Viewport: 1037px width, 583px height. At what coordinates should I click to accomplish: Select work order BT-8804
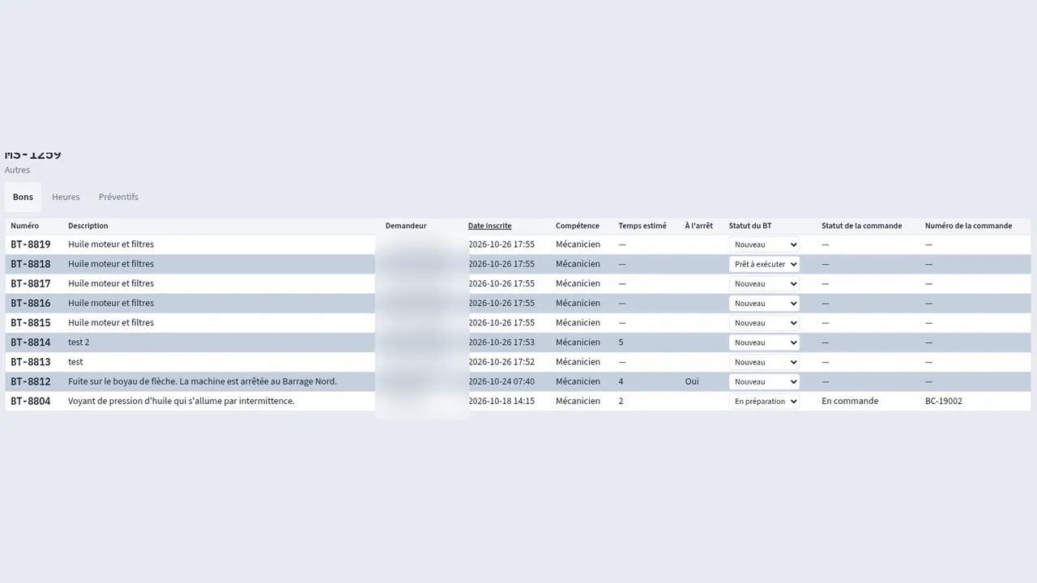click(x=31, y=401)
